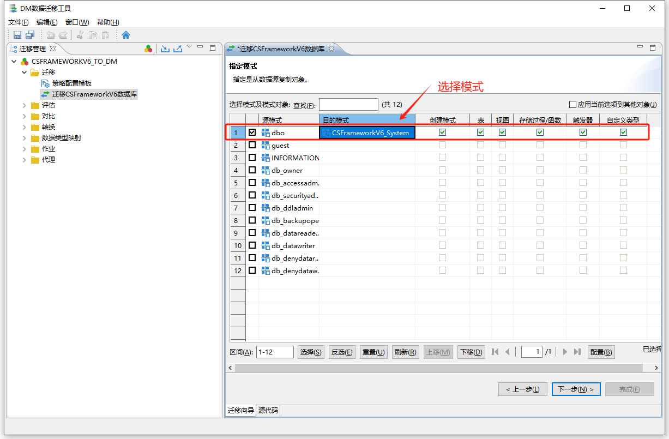This screenshot has width=669, height=439.
Task: Go to previous page navigation icon
Action: point(508,352)
